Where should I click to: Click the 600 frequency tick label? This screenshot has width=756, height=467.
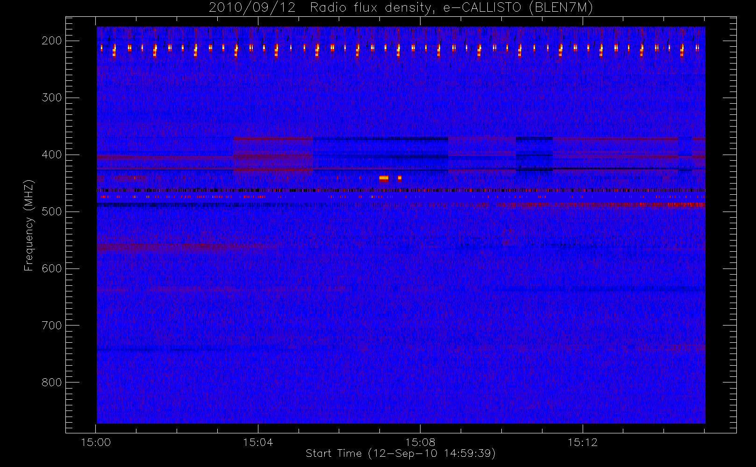52,269
